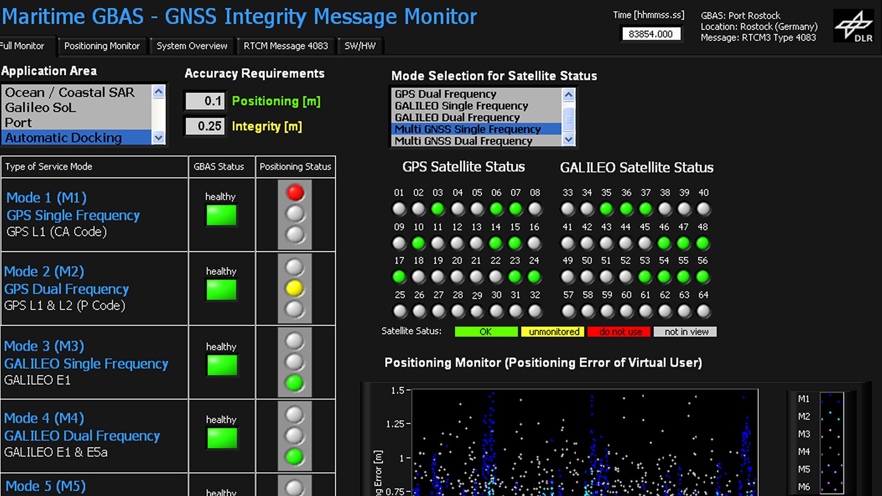Click the green OK satellite status icon
Screen dimensions: 882x496
(x=484, y=331)
